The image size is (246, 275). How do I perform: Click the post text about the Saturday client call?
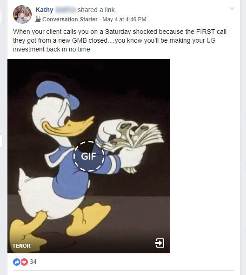[x=120, y=40]
